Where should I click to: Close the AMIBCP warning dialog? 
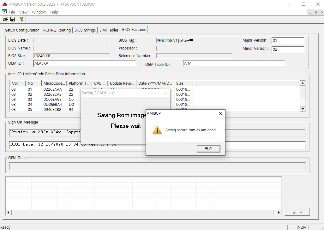click(220, 113)
